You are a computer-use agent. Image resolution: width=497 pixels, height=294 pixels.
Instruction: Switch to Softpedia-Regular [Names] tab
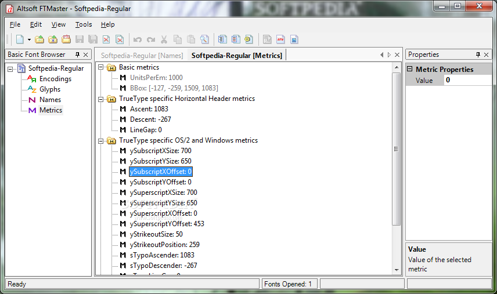click(x=142, y=56)
